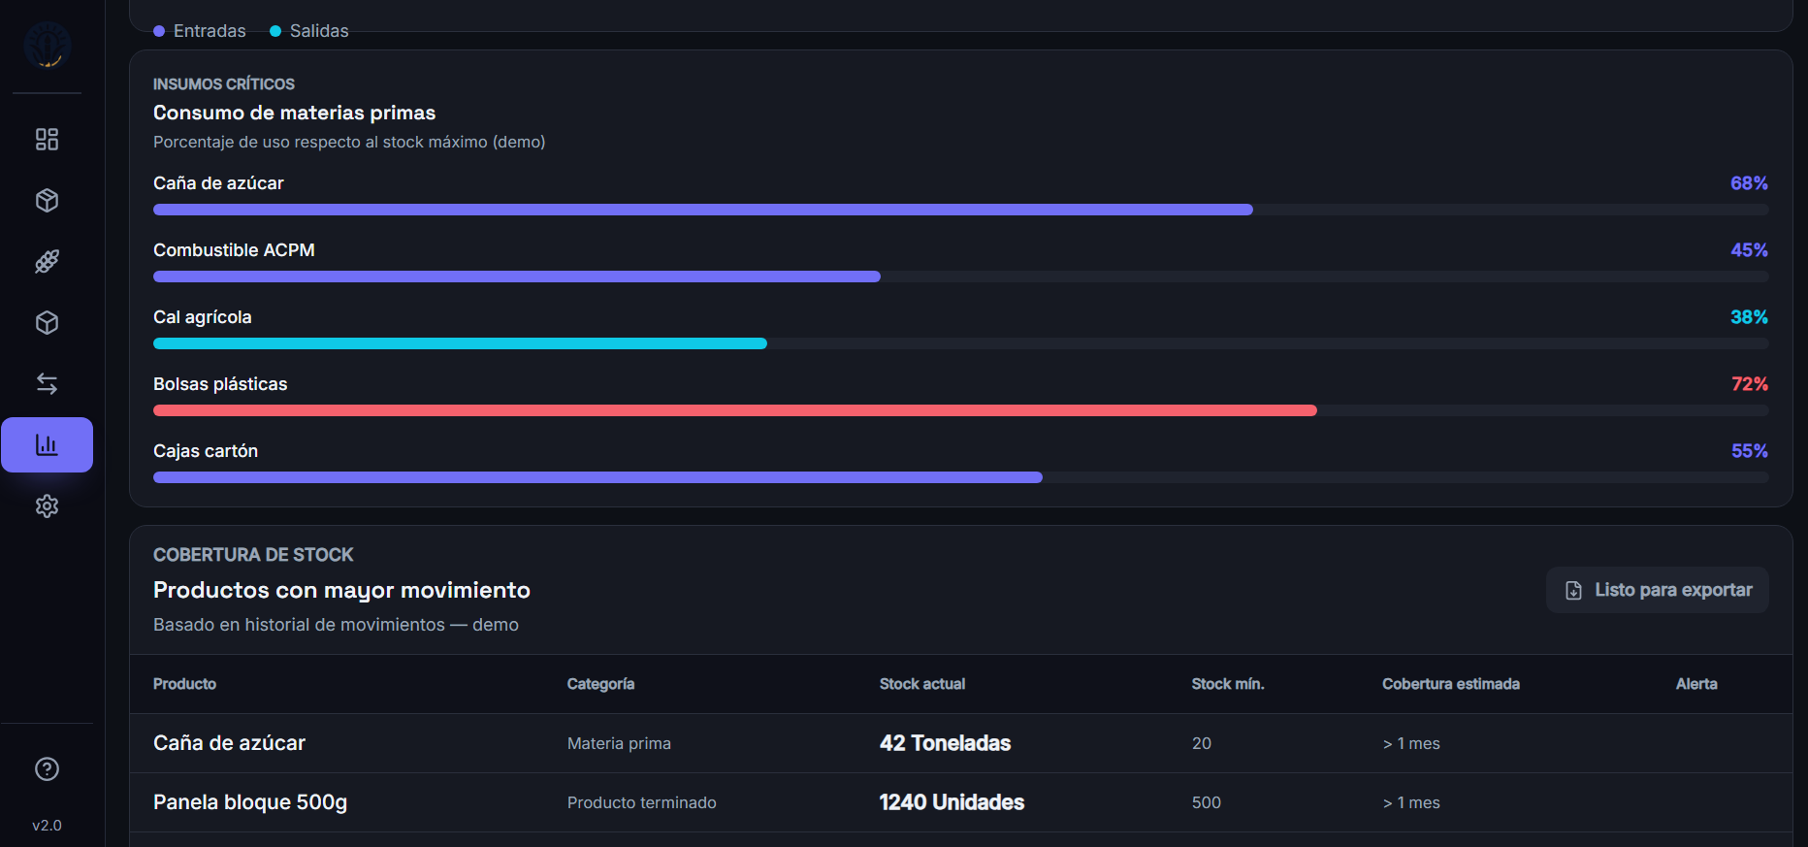
Task: Click the 38% usage value
Action: click(1749, 317)
